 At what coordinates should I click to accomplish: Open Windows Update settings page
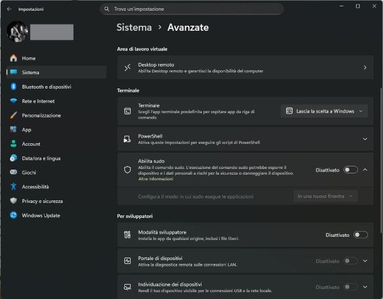(x=57, y=215)
